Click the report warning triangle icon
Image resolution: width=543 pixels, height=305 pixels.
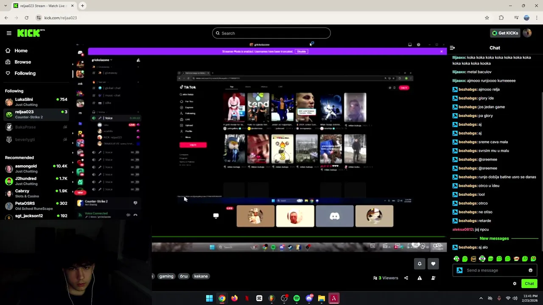(x=420, y=278)
